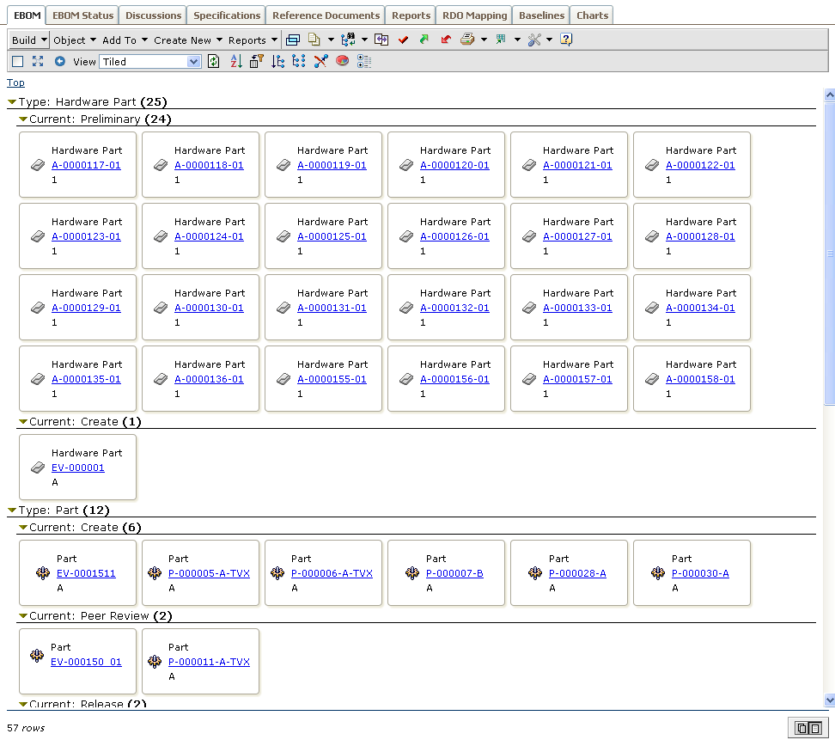Click the blue back arrow circle icon
The width and height of the screenshot is (835, 746).
coord(60,62)
